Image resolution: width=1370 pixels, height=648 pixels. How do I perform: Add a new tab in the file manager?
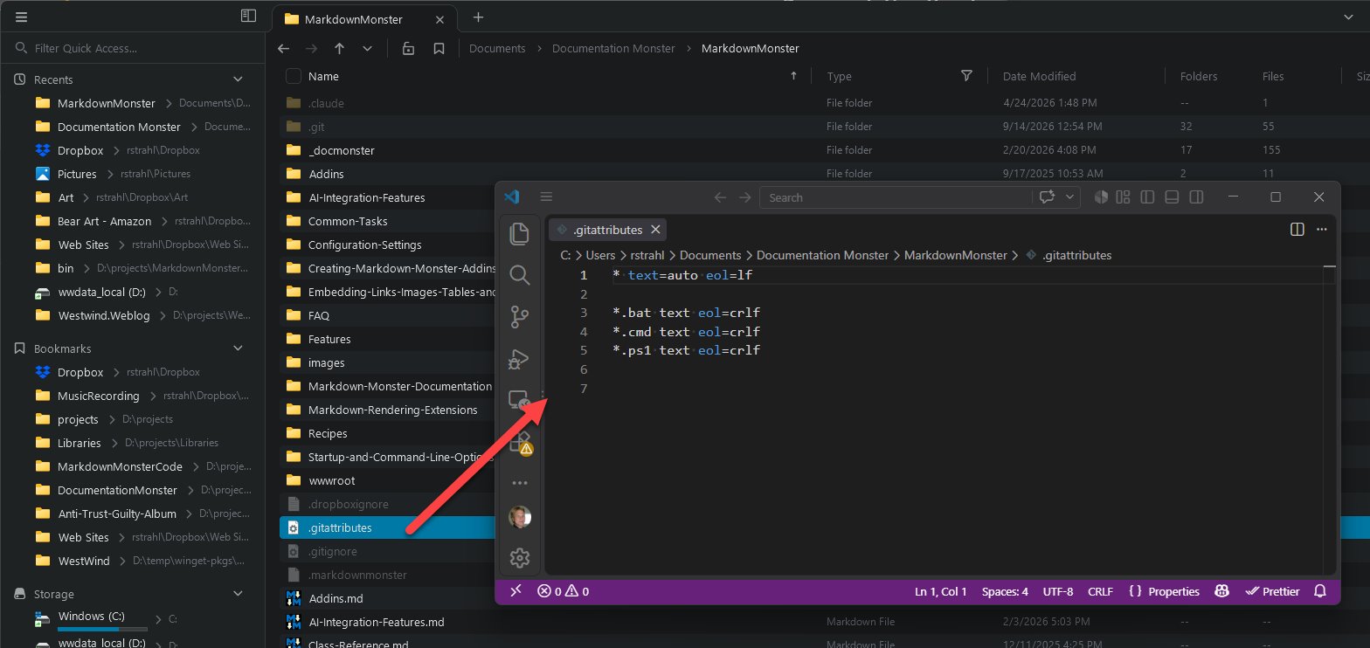point(477,17)
